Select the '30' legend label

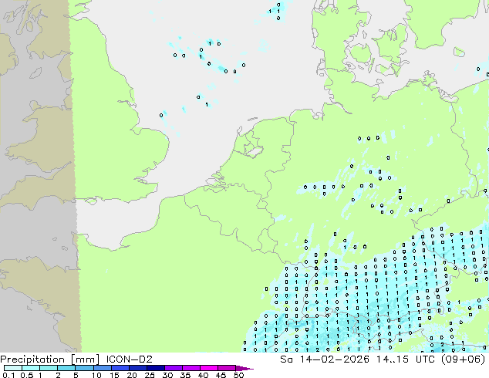point(167,375)
